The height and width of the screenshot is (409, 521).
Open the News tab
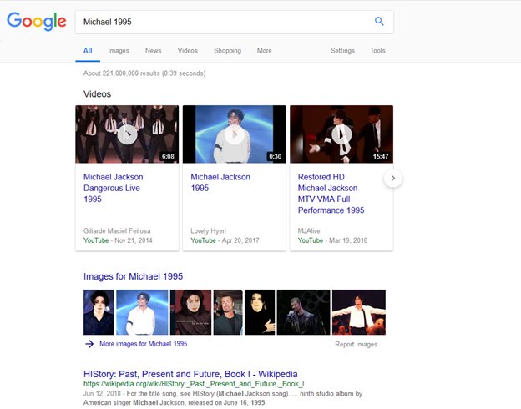coord(153,51)
